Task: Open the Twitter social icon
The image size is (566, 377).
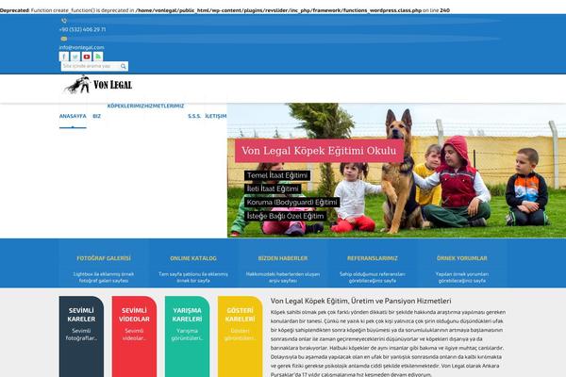Action: coord(75,57)
